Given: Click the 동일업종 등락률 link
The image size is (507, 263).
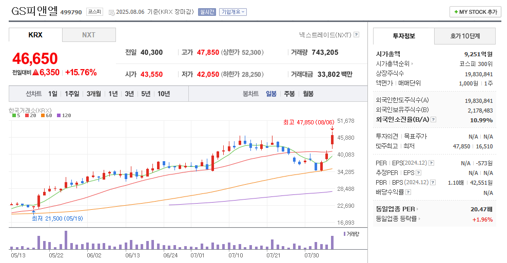Looking at the screenshot, I should [x=396, y=219].
